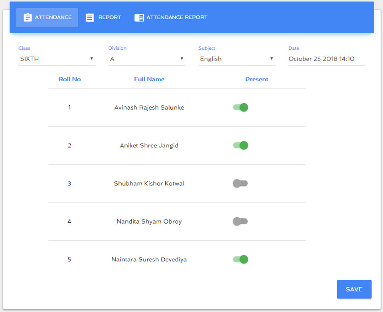The width and height of the screenshot is (383, 312).
Task: Click the arrow on the Subject dropdown
Action: [272, 59]
